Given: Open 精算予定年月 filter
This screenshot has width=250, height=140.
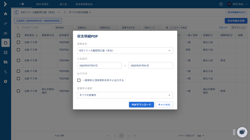Looking at the screenshot, I should tap(130, 27).
